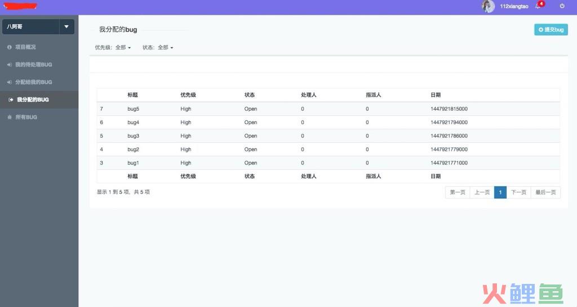Image resolution: width=577 pixels, height=307 pixels.
Task: Click the date 1447921786000
Action: [x=449, y=136]
